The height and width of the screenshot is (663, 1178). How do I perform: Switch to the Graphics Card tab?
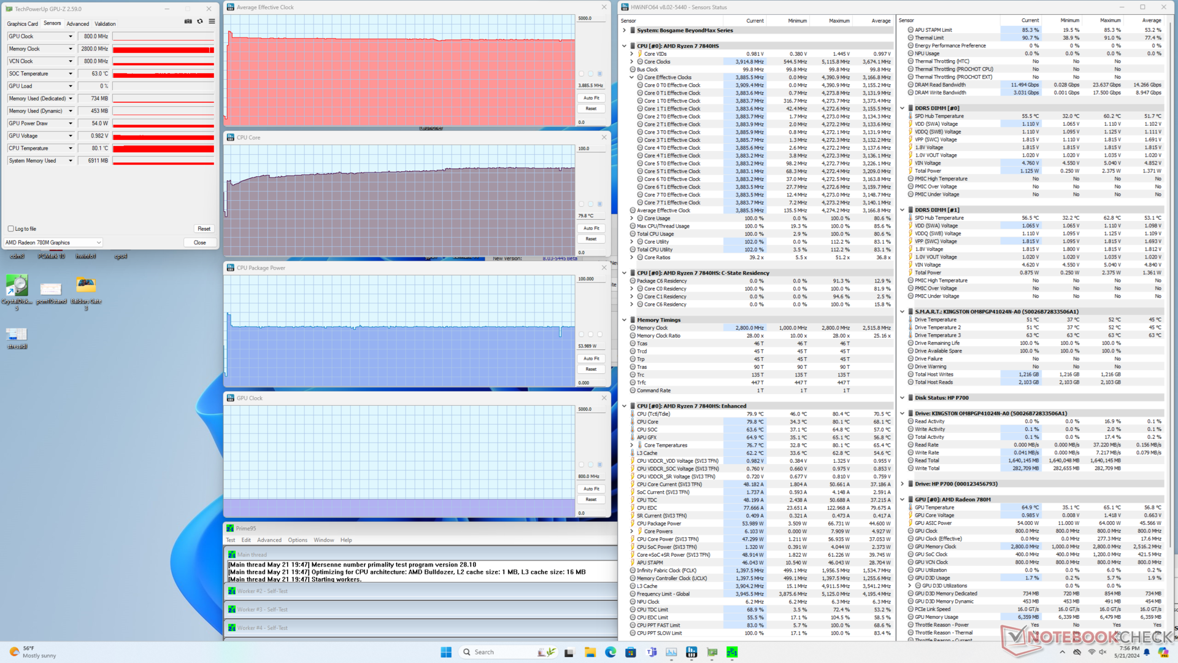(x=22, y=24)
